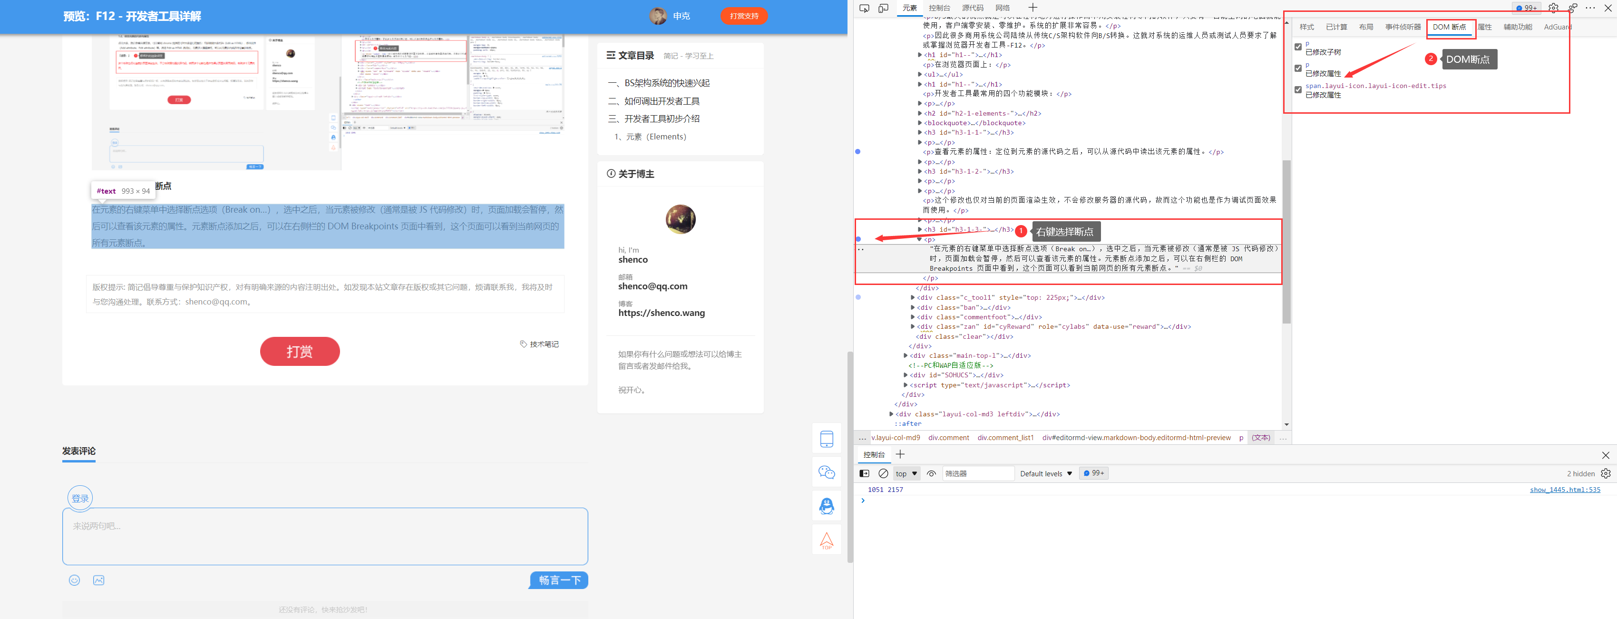
Task: Clear the console with the ban icon
Action: (883, 473)
